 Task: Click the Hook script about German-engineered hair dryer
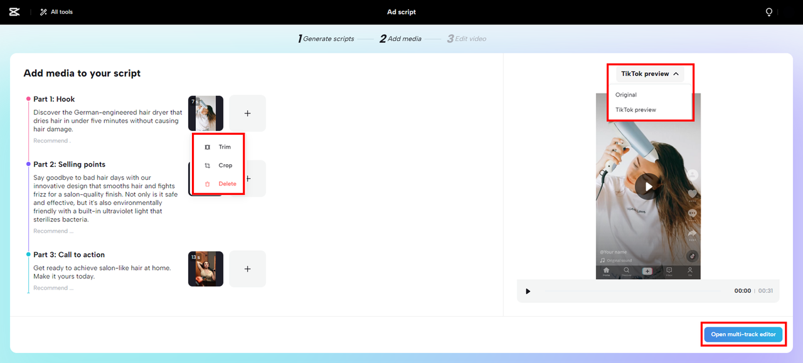[x=108, y=121]
